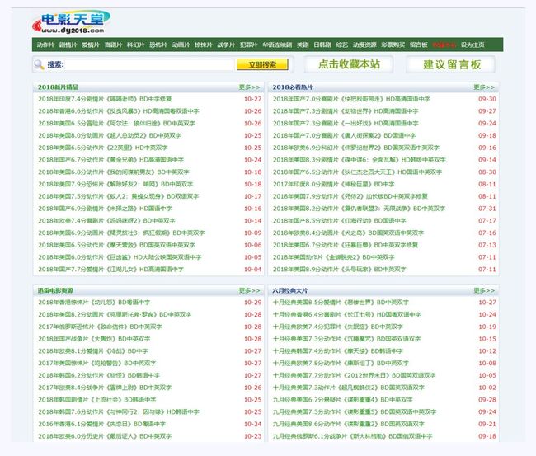Expand 更多>> in 2018必看热片 section
Viewport: 536px width, 456px height.
[x=484, y=87]
